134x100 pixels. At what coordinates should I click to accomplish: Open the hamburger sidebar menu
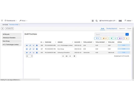pyautogui.click(x=2, y=21)
